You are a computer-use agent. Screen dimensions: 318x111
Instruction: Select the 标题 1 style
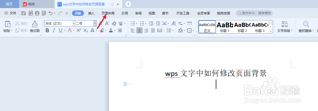[x=225, y=27]
